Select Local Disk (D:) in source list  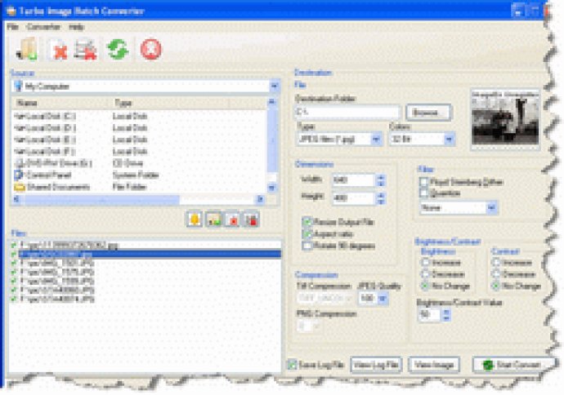click(x=45, y=128)
